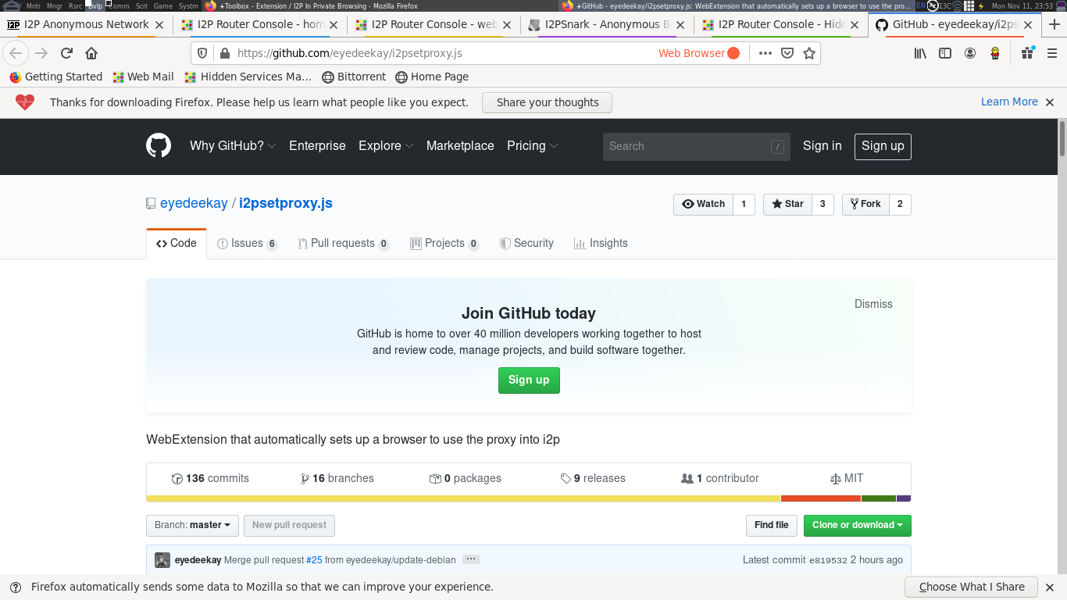The image size is (1067, 600).
Task: Open the Clone or download dropdown
Action: 857,525
